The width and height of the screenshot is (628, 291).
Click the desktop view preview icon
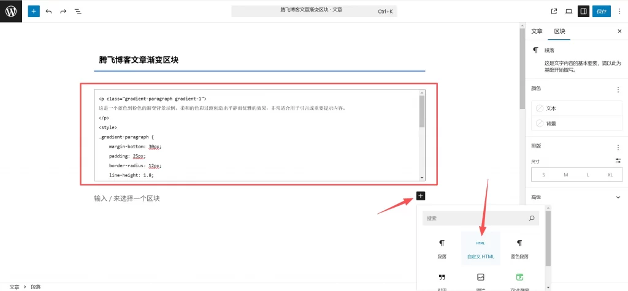click(569, 11)
